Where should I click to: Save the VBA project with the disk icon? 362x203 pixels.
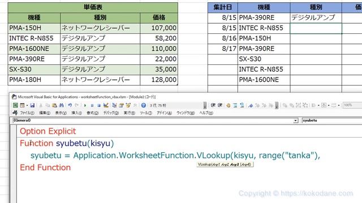(32, 105)
